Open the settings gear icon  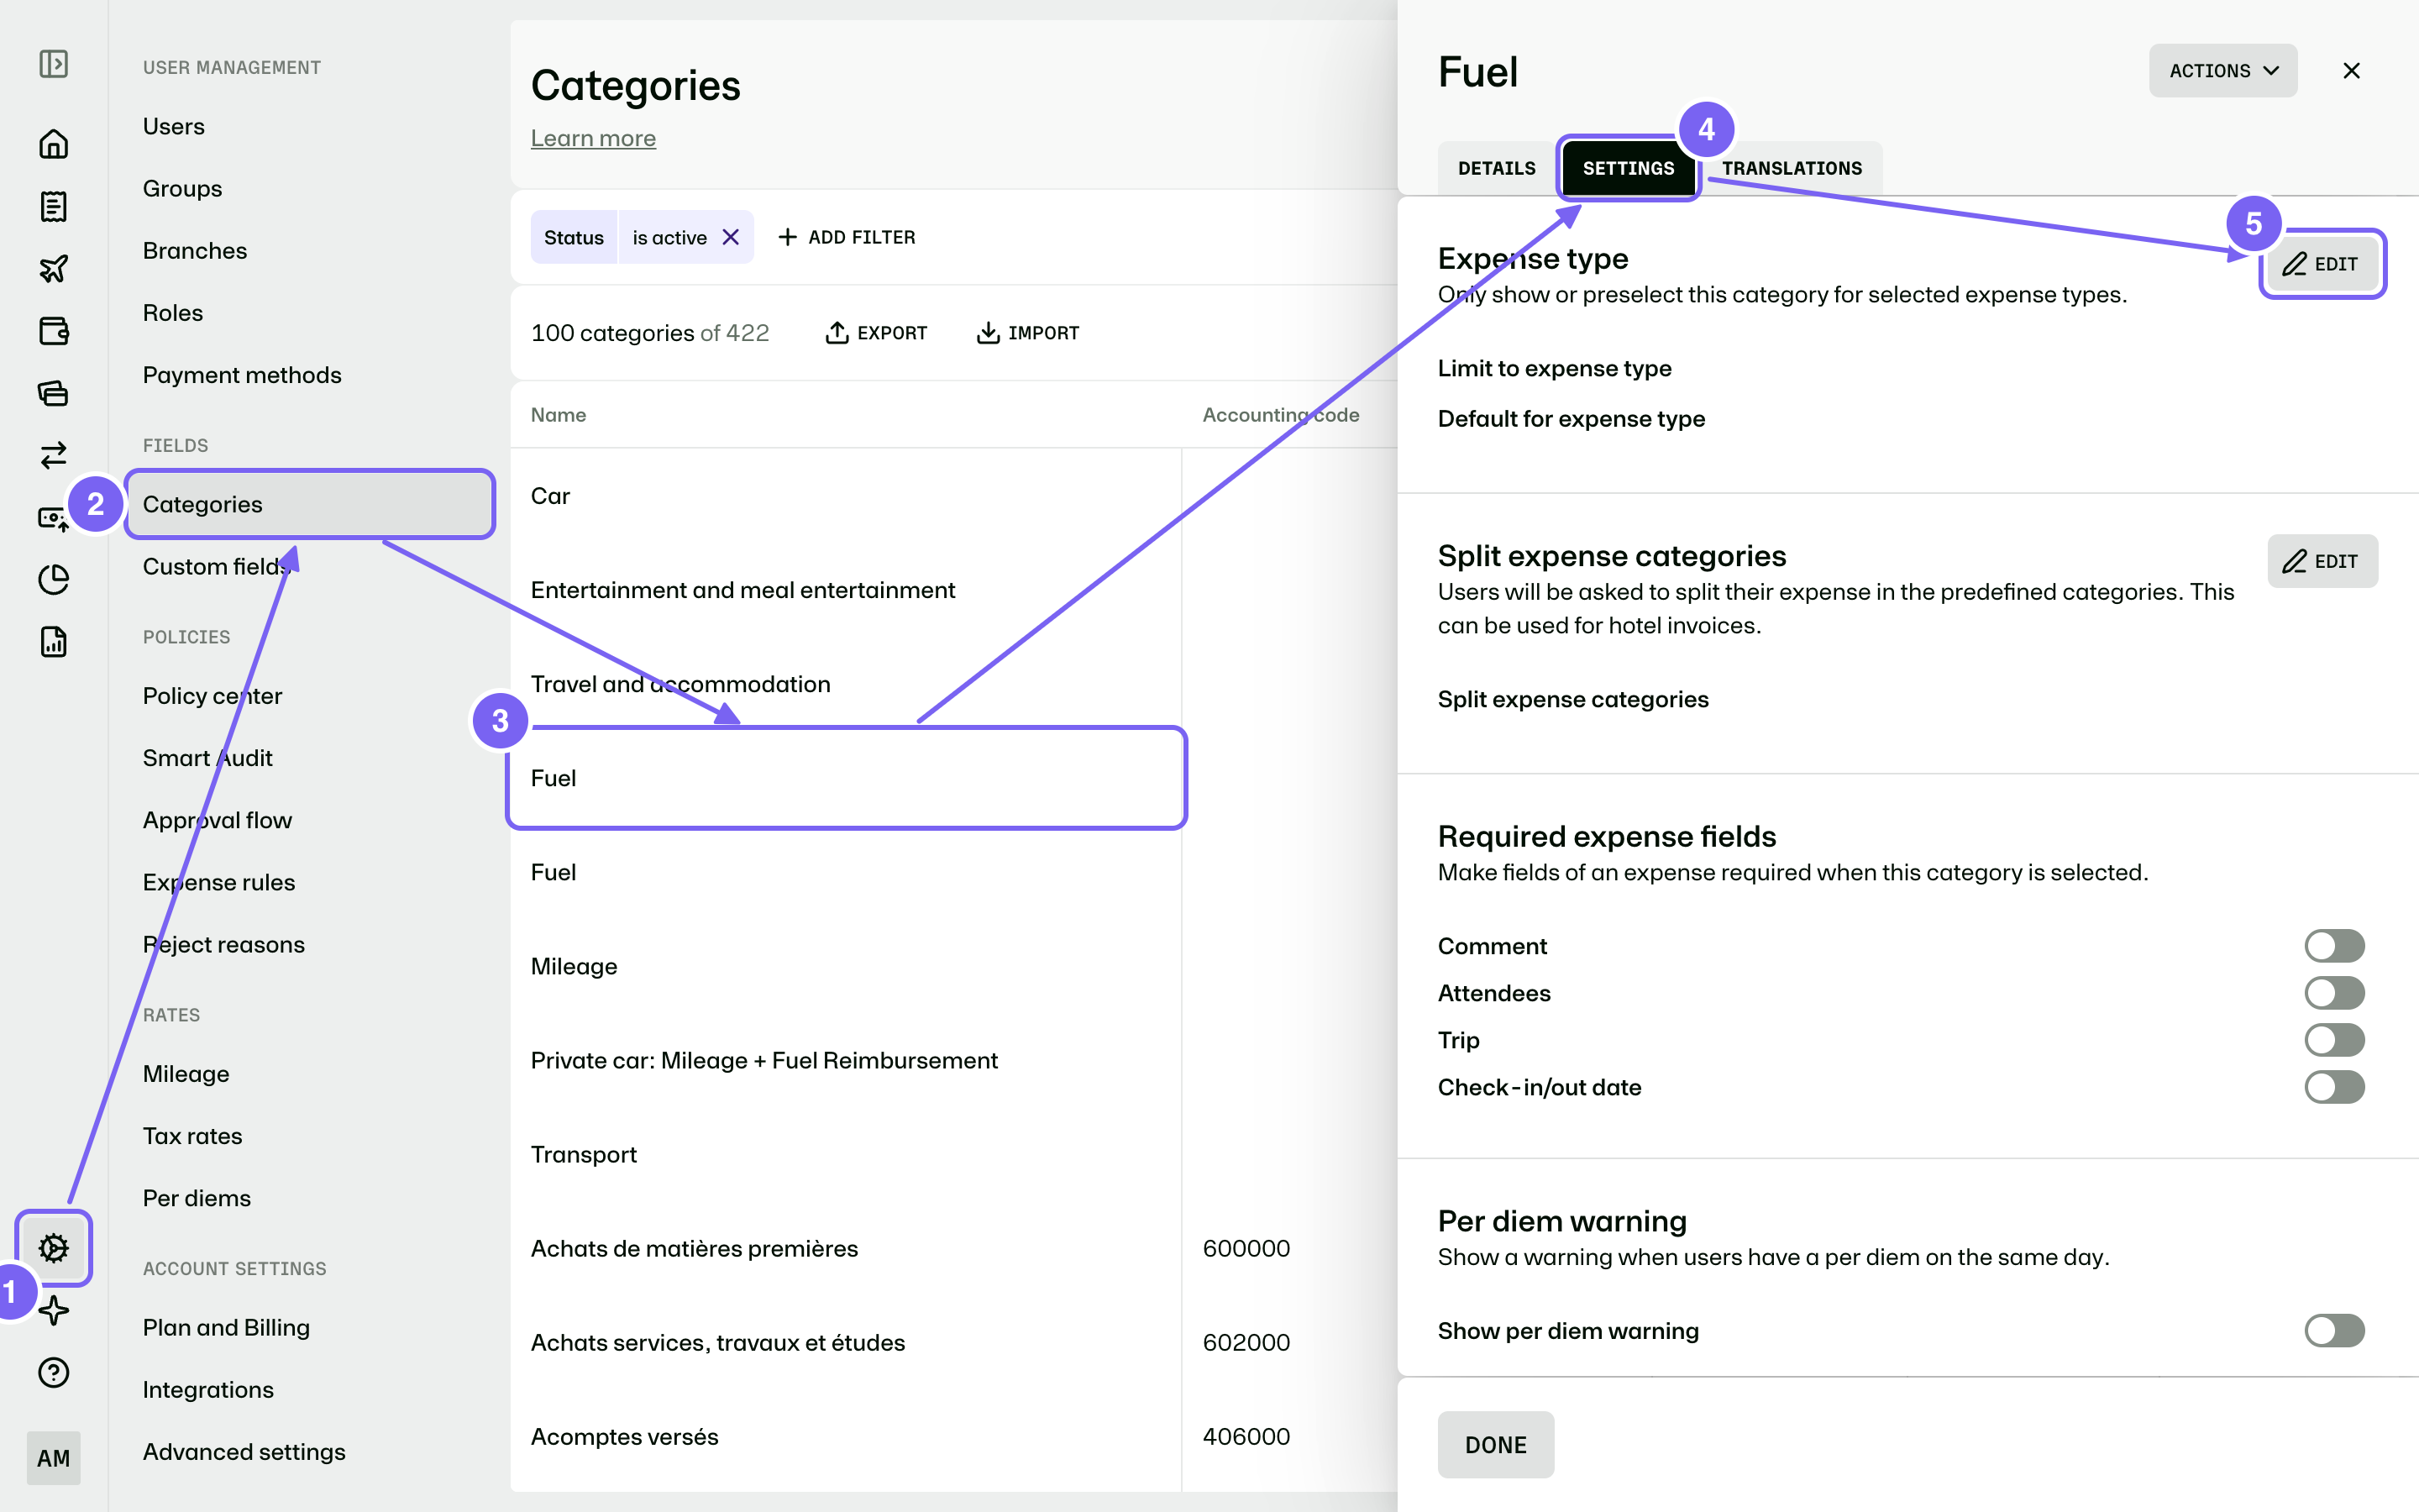pyautogui.click(x=53, y=1248)
